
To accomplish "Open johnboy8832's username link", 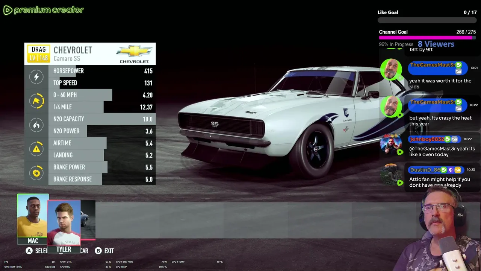I will [427, 139].
